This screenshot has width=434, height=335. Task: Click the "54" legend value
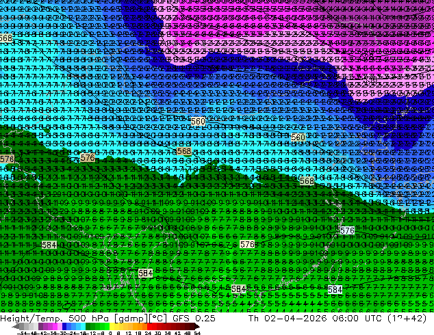pyautogui.click(x=197, y=334)
